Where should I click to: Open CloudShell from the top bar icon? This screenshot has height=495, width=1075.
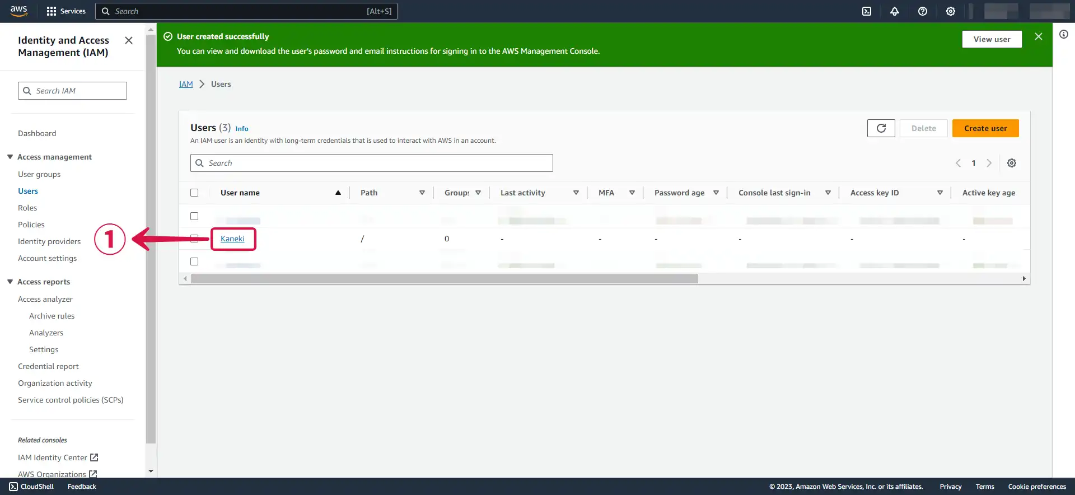(x=867, y=11)
